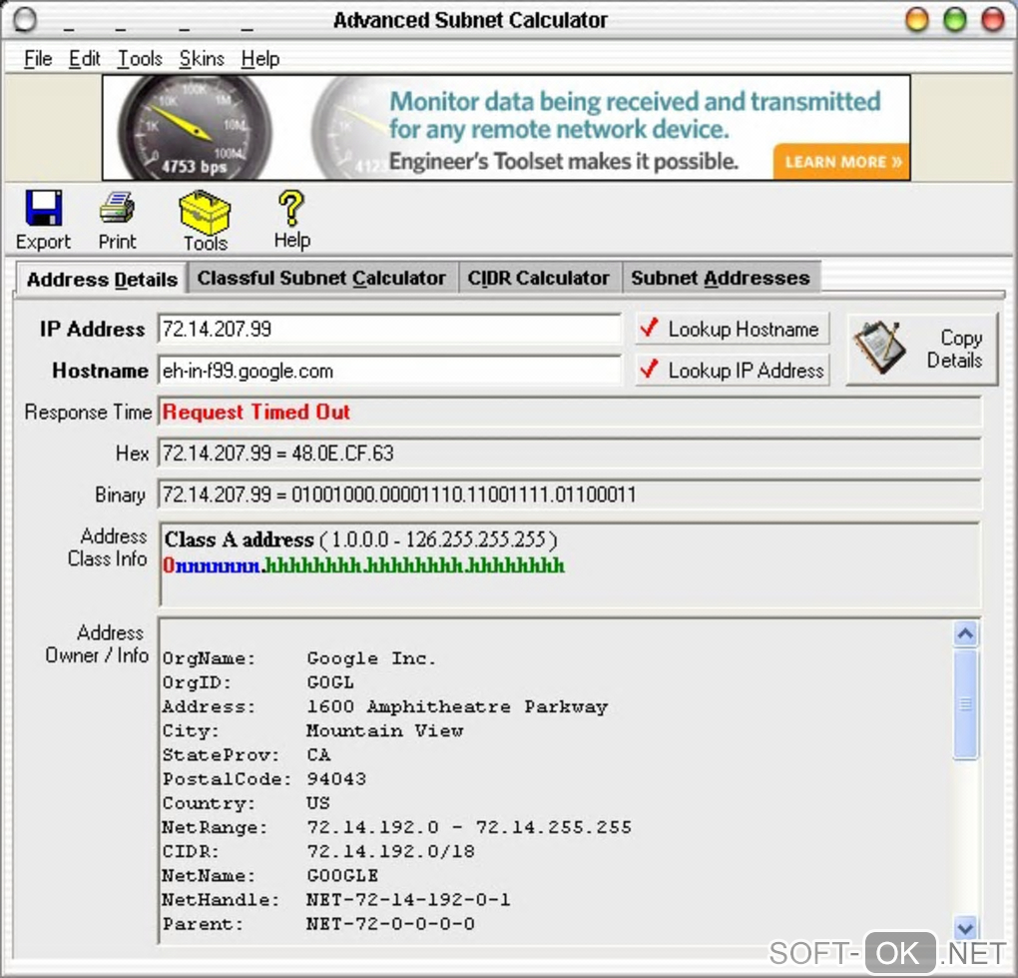Click the NetRange 72.14.192.0 line
The height and width of the screenshot is (978, 1018).
pyautogui.click(x=396, y=827)
